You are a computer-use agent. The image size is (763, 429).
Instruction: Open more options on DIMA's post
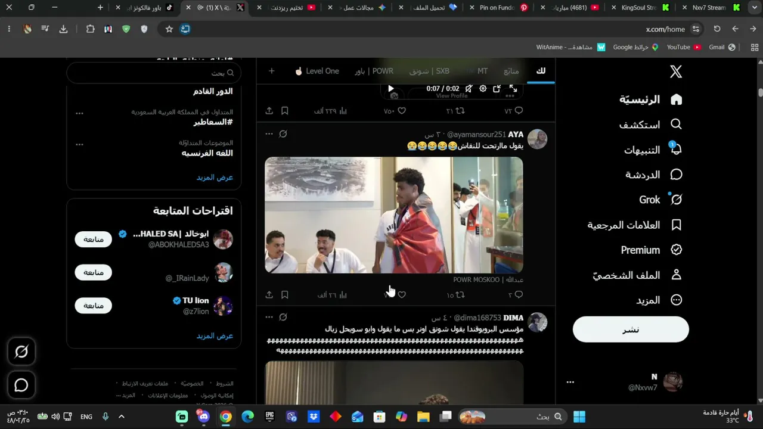pos(269,318)
